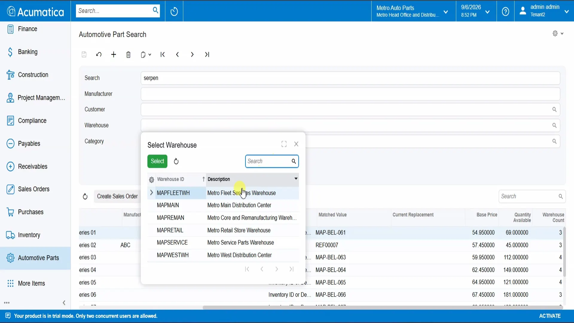Click the Create Sales Order button

(117, 196)
